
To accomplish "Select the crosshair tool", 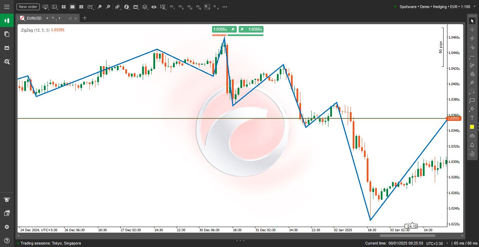I will click(472, 30).
